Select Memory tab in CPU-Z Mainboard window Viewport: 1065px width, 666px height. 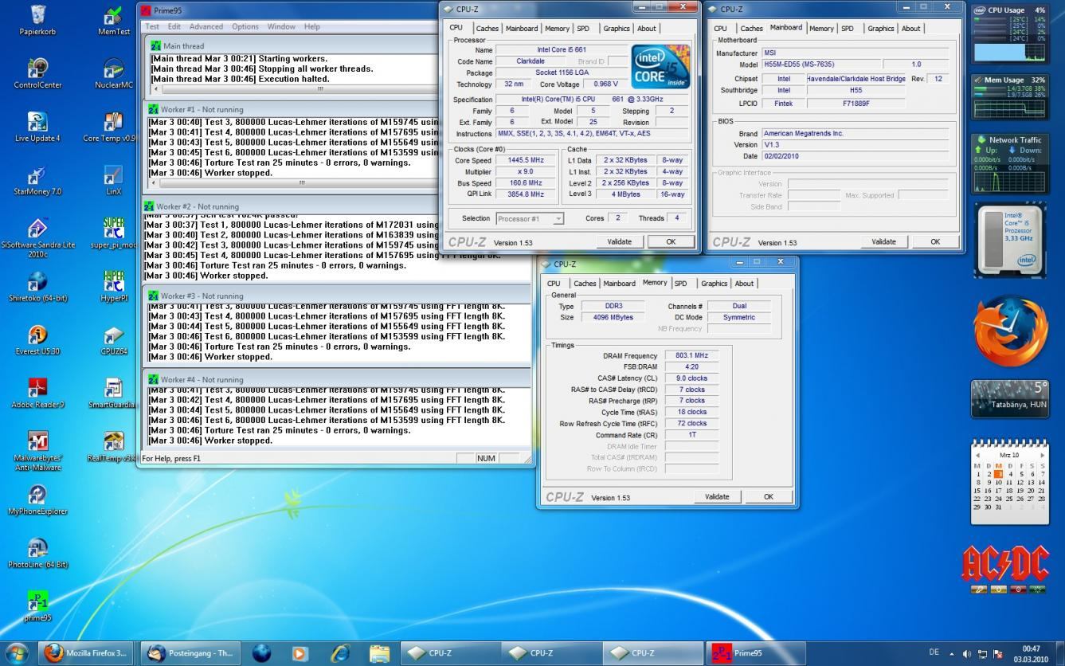coord(821,28)
